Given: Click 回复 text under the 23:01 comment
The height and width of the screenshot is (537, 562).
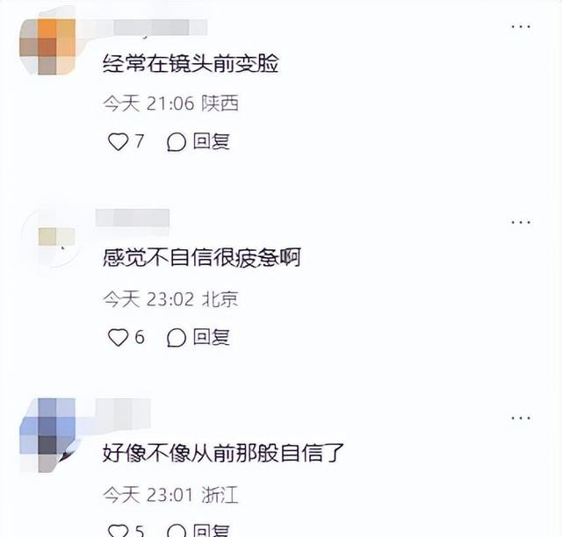Looking at the screenshot, I should tap(211, 530).
